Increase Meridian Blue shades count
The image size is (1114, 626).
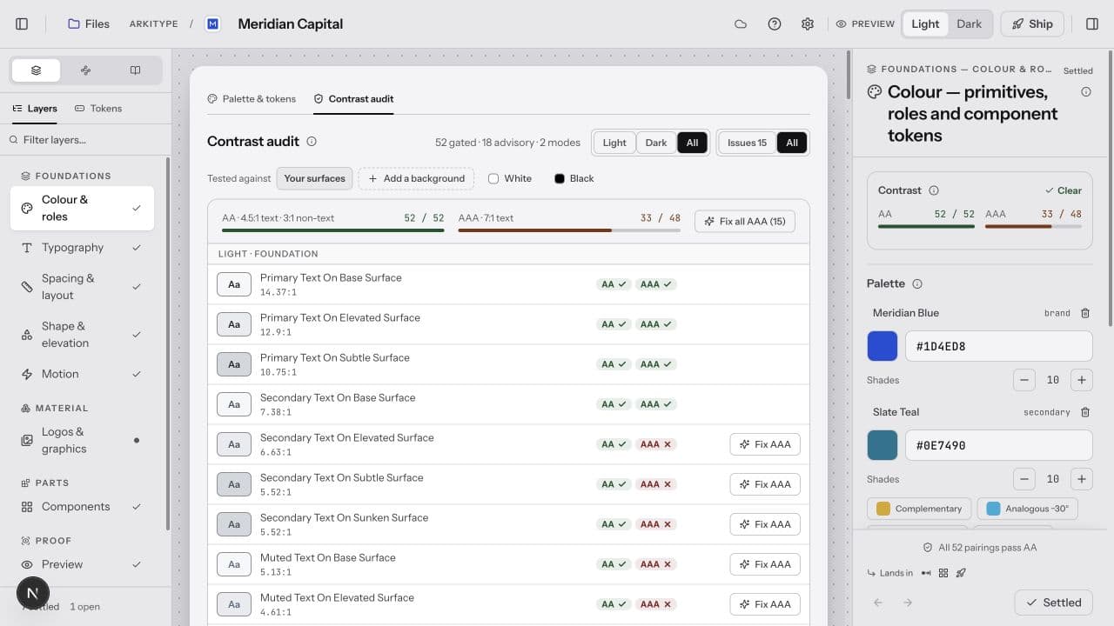click(1082, 380)
